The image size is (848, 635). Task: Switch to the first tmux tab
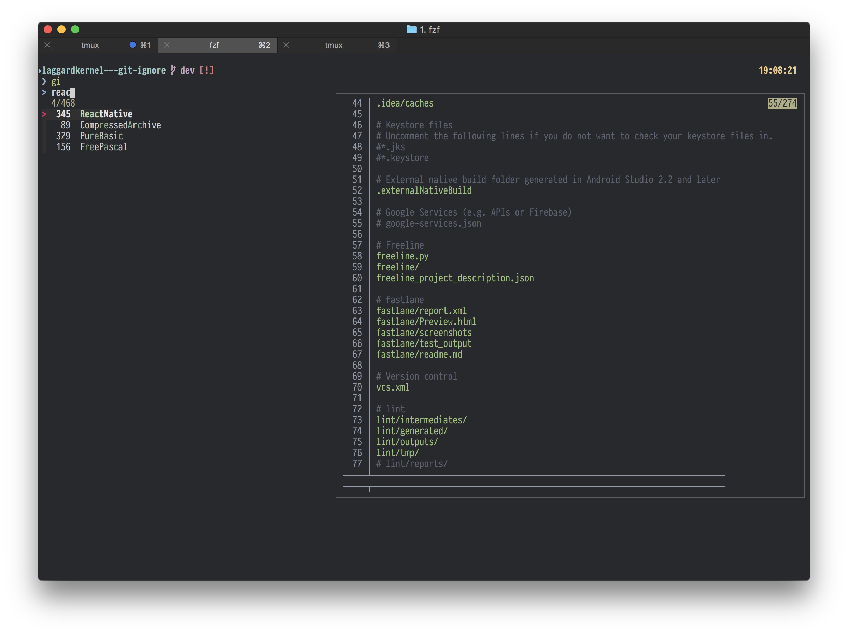point(90,45)
